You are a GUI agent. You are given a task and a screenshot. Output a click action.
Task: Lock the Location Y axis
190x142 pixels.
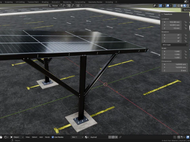pos(186,25)
